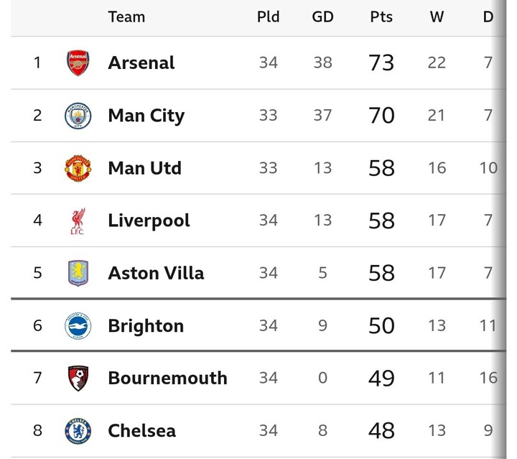517x459 pixels.
Task: Click the Man City club crest
Action: click(x=78, y=116)
